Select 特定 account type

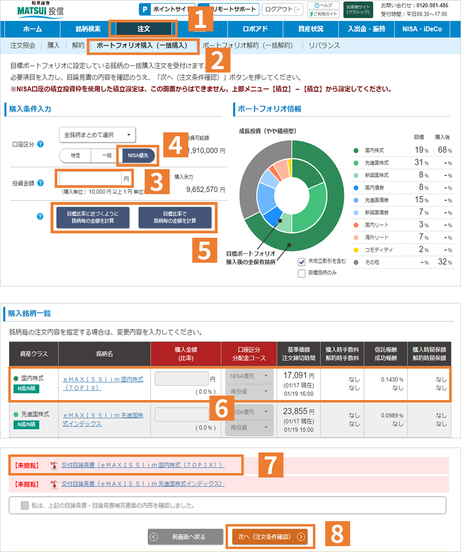click(76, 155)
